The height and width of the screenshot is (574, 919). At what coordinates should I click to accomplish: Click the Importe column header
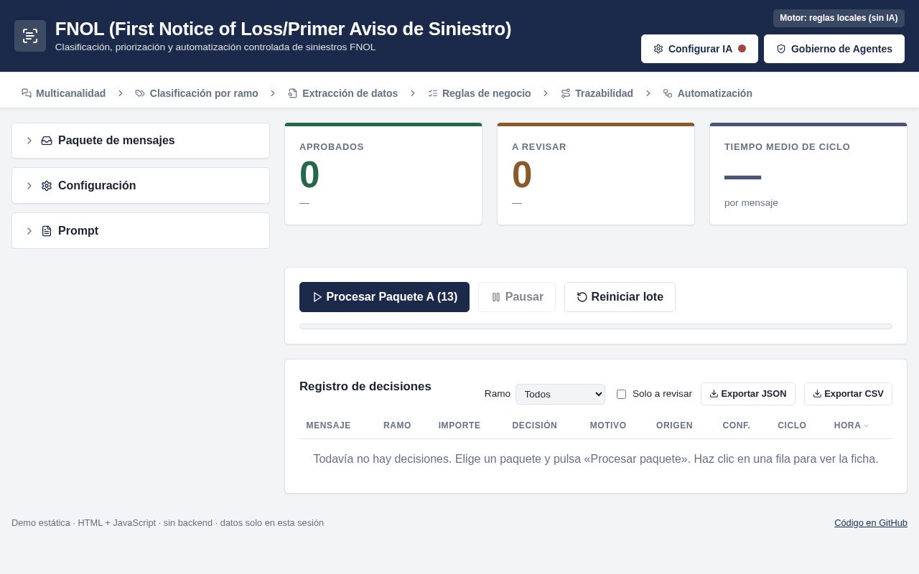pos(459,425)
